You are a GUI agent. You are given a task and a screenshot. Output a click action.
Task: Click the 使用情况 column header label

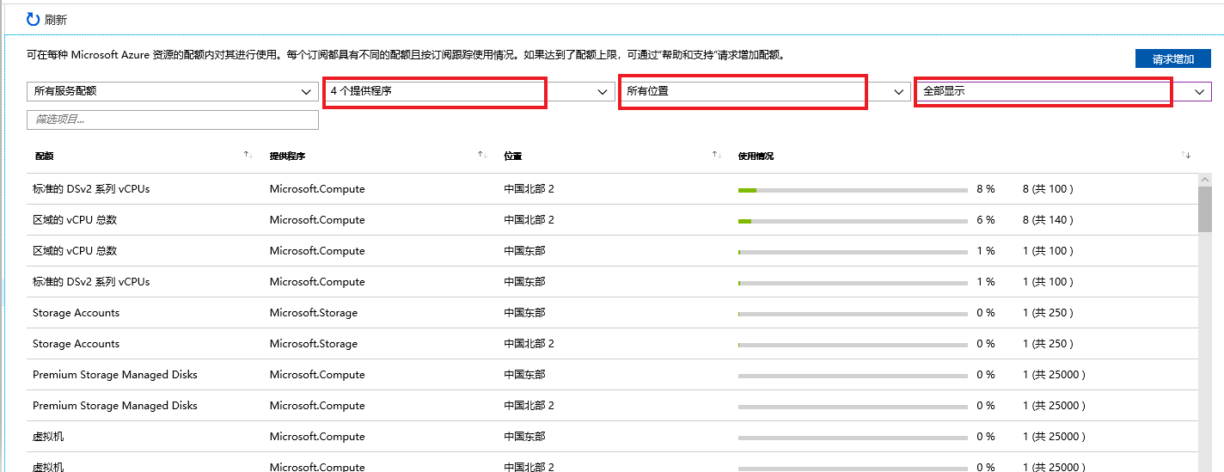point(756,156)
